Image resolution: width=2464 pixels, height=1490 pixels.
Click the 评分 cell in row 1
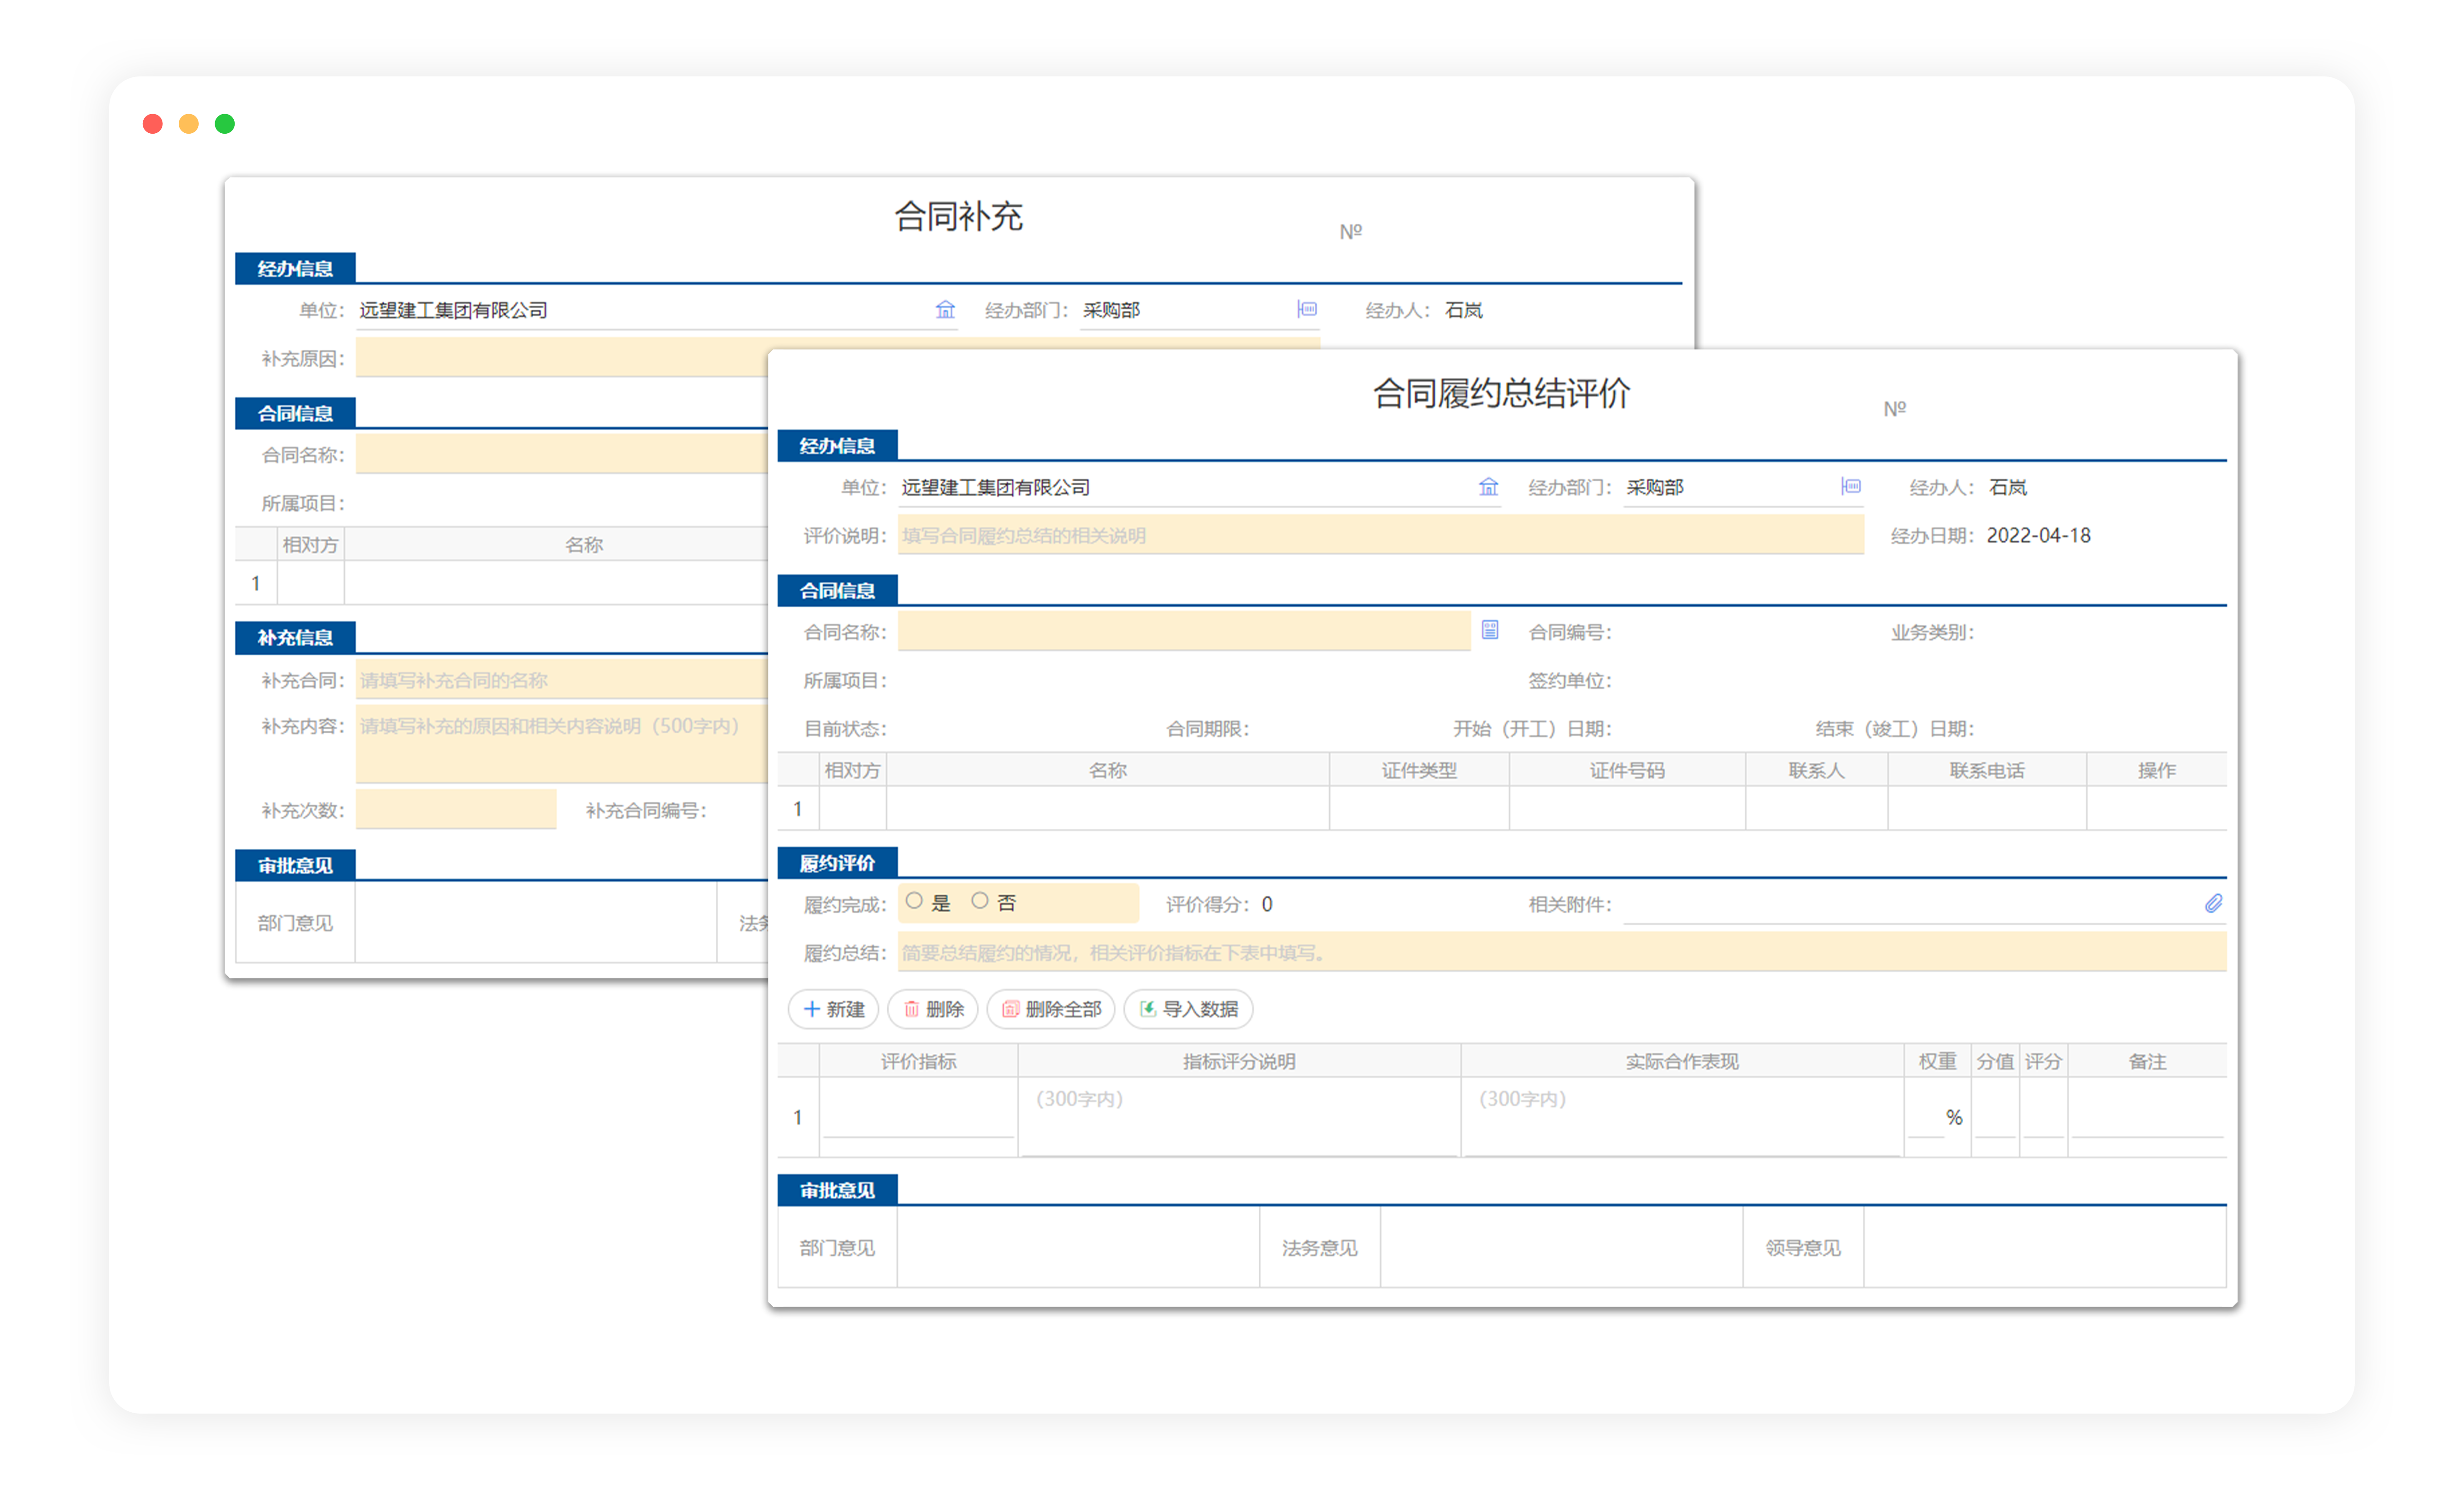[2043, 1117]
